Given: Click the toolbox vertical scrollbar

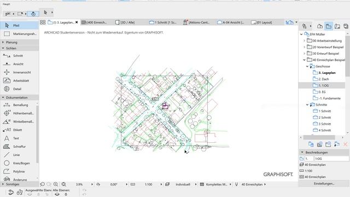Looking at the screenshot, I should [x=37, y=134].
